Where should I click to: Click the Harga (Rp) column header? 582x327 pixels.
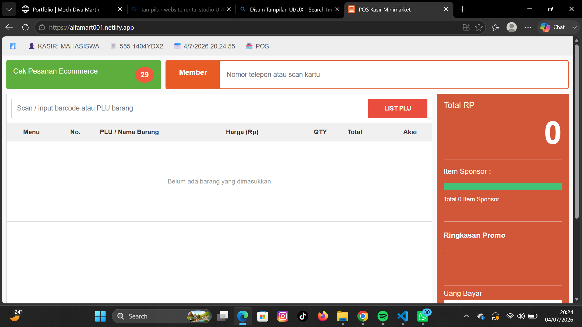242,132
